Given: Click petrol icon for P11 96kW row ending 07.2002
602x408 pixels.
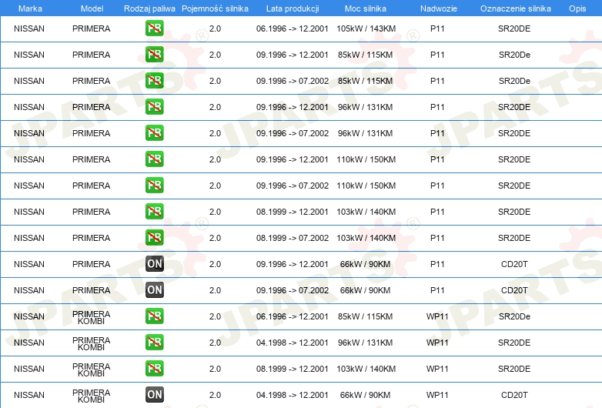Looking at the screenshot, I should coord(154,133).
